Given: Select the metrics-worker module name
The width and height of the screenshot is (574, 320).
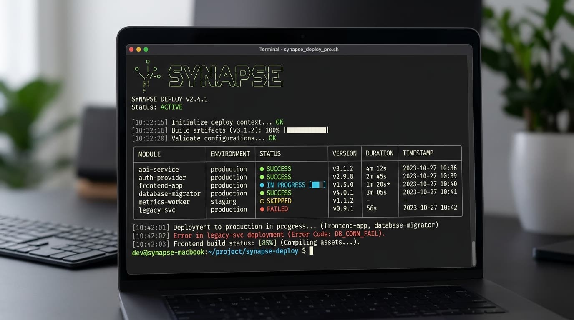Looking at the screenshot, I should click(x=164, y=202).
